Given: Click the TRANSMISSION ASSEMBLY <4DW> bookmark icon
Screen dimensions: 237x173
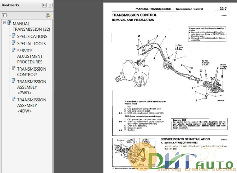Looking at the screenshot, I should pyautogui.click(x=13, y=99).
